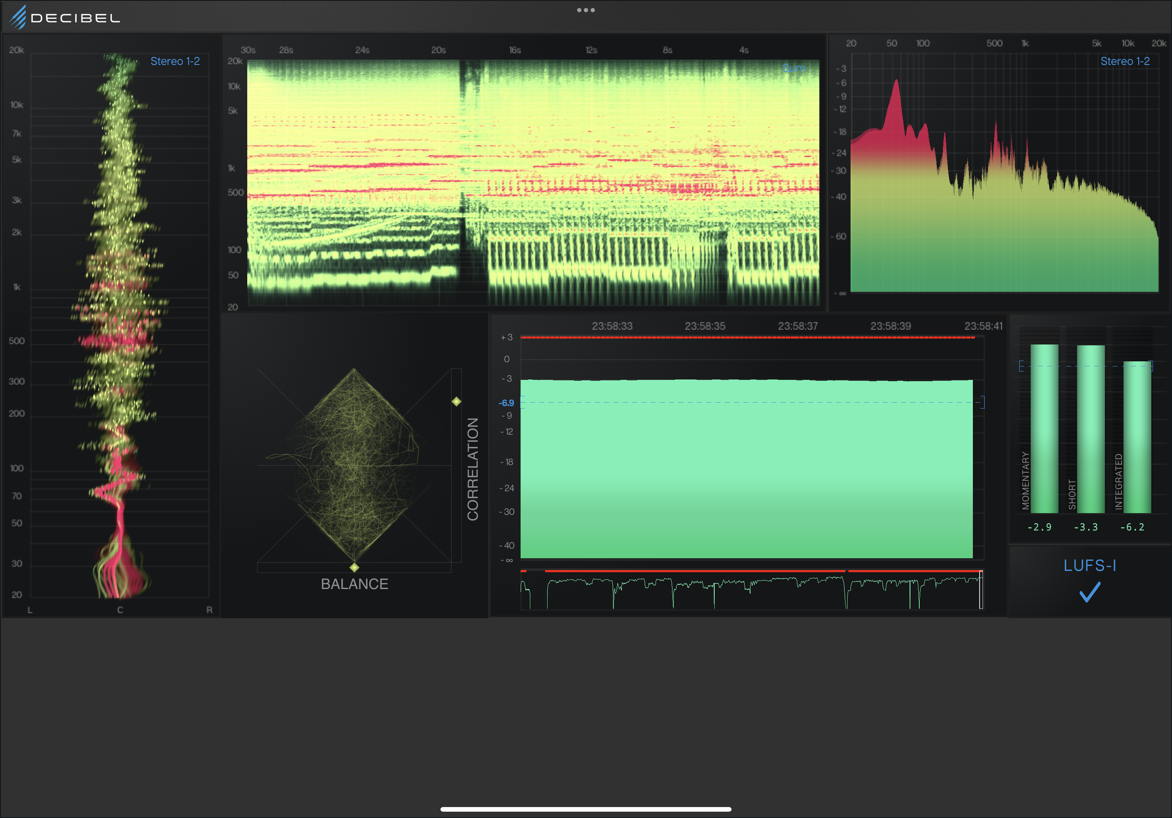The image size is (1172, 818).
Task: Click the goniometer diamond display
Action: (354, 465)
